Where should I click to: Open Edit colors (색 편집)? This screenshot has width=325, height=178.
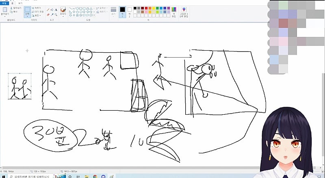[x=174, y=12]
